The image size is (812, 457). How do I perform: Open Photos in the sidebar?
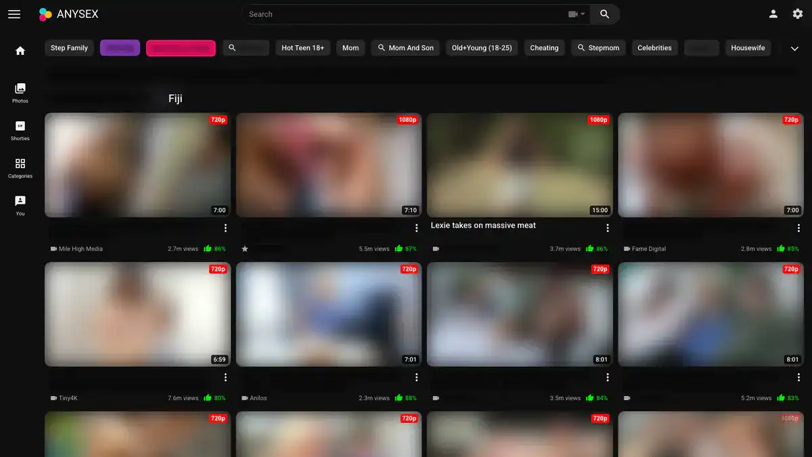[20, 93]
